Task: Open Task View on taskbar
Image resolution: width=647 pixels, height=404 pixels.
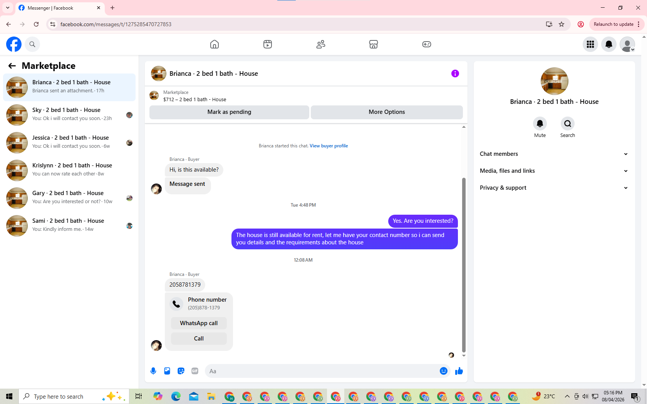Action: pos(139,396)
